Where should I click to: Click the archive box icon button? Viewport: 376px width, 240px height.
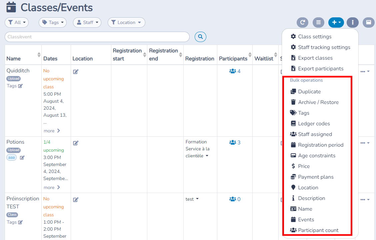tap(369, 23)
